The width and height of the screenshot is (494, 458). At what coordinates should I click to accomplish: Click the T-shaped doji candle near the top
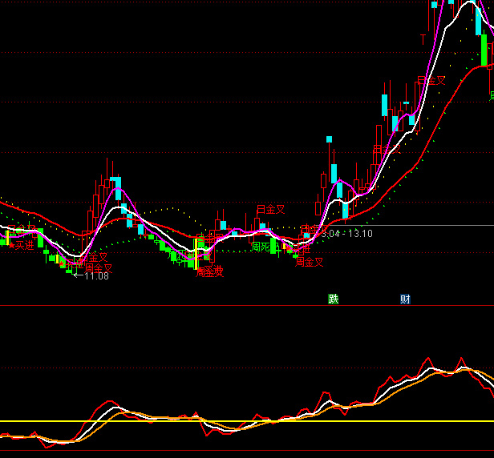423,38
